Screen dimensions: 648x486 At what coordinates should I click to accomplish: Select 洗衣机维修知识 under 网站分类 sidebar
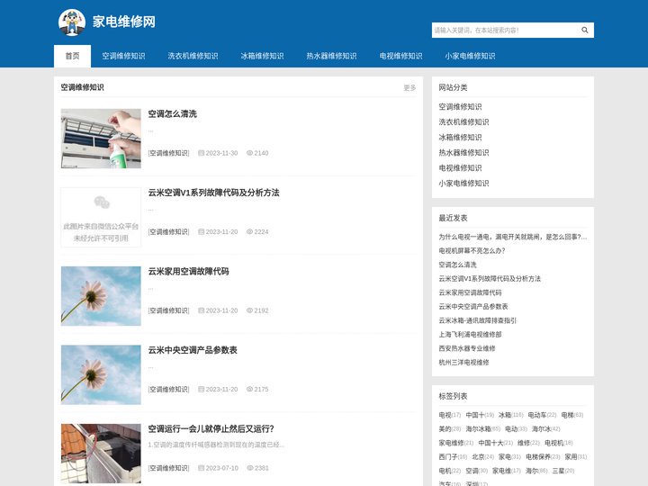(x=463, y=121)
